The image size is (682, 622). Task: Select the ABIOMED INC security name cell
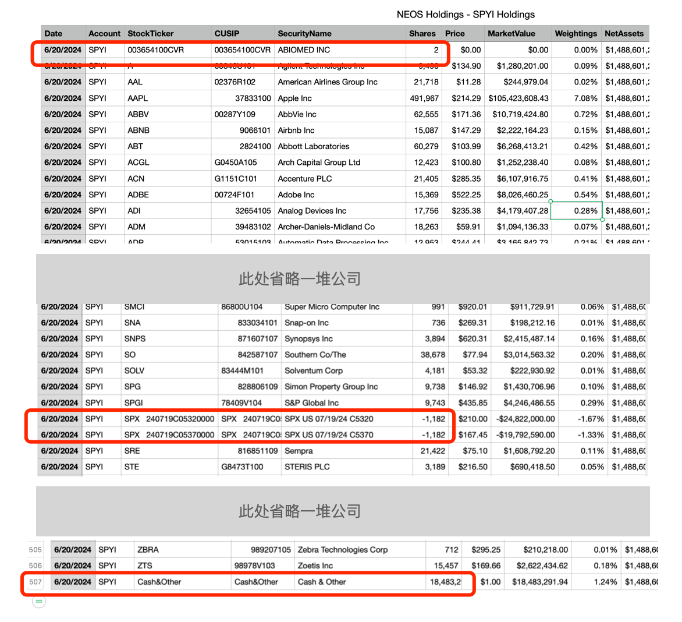[340, 50]
